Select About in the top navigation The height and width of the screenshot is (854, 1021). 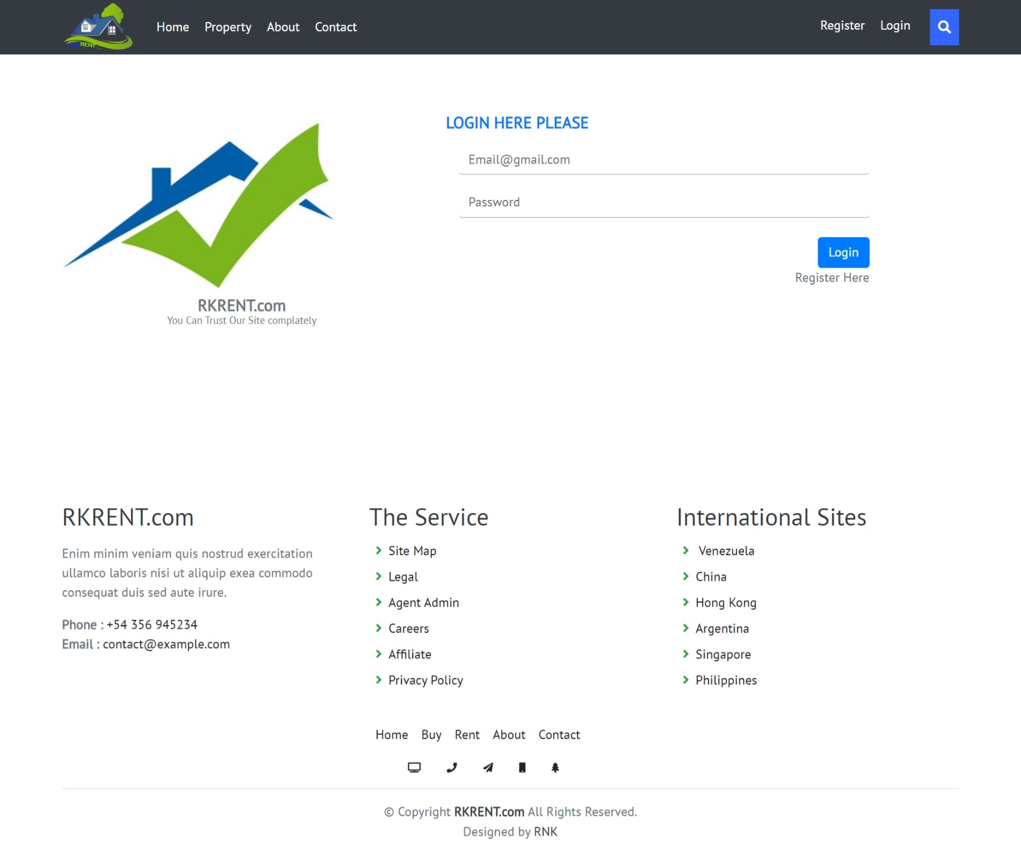[283, 27]
